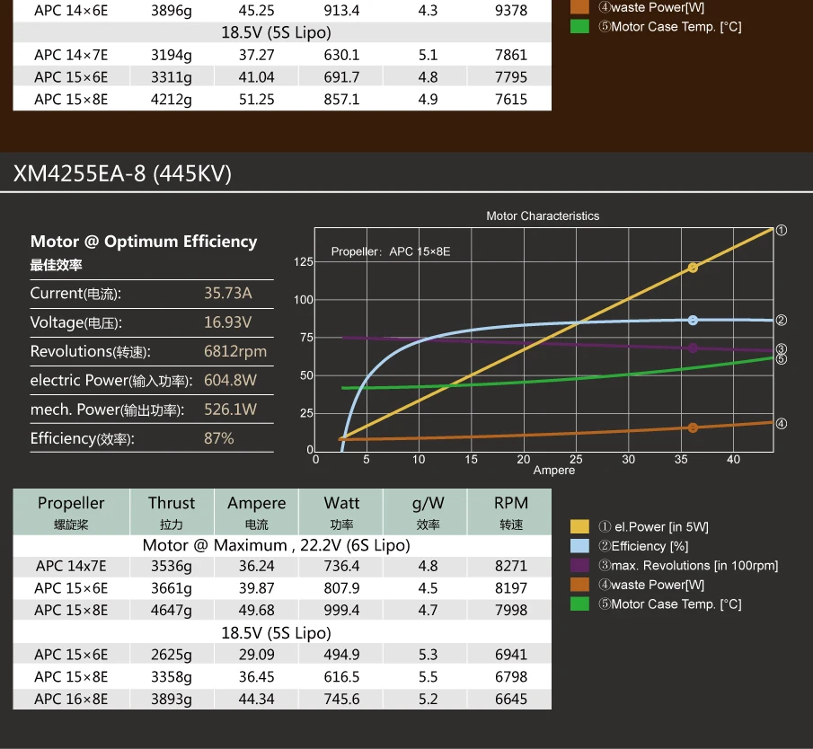Click the circled 5 label at chart edge

click(x=781, y=358)
